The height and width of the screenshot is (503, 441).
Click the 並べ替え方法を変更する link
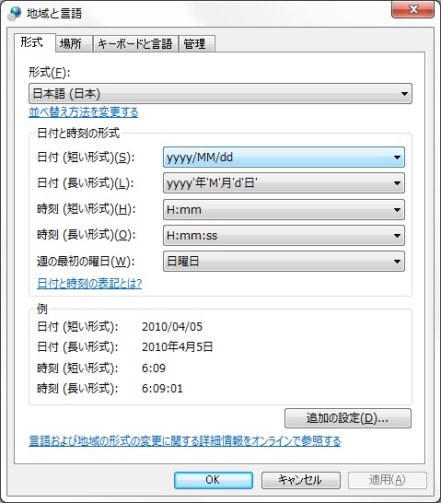click(84, 112)
